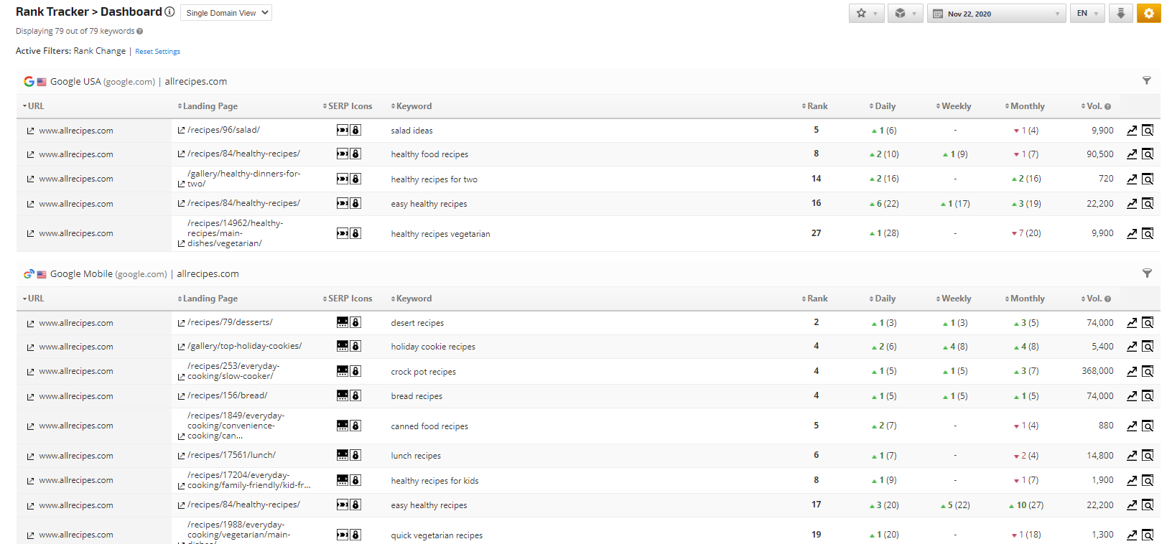
Task: Open the Single Domain View dropdown
Action: click(226, 13)
